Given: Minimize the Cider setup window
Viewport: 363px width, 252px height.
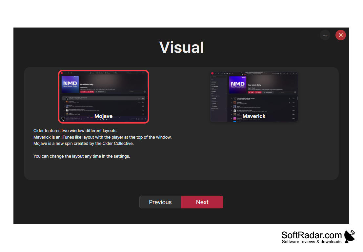Looking at the screenshot, I should pos(325,35).
